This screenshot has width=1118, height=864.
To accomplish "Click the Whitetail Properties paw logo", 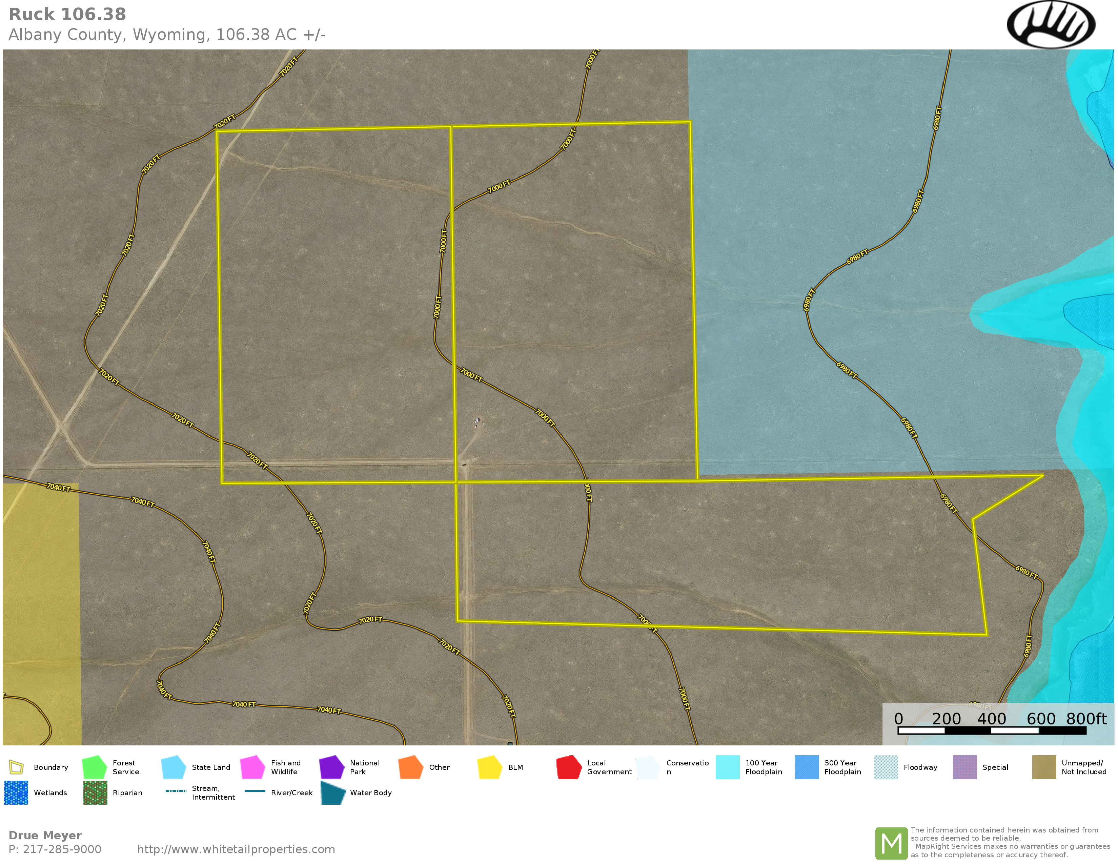I will point(1051,25).
